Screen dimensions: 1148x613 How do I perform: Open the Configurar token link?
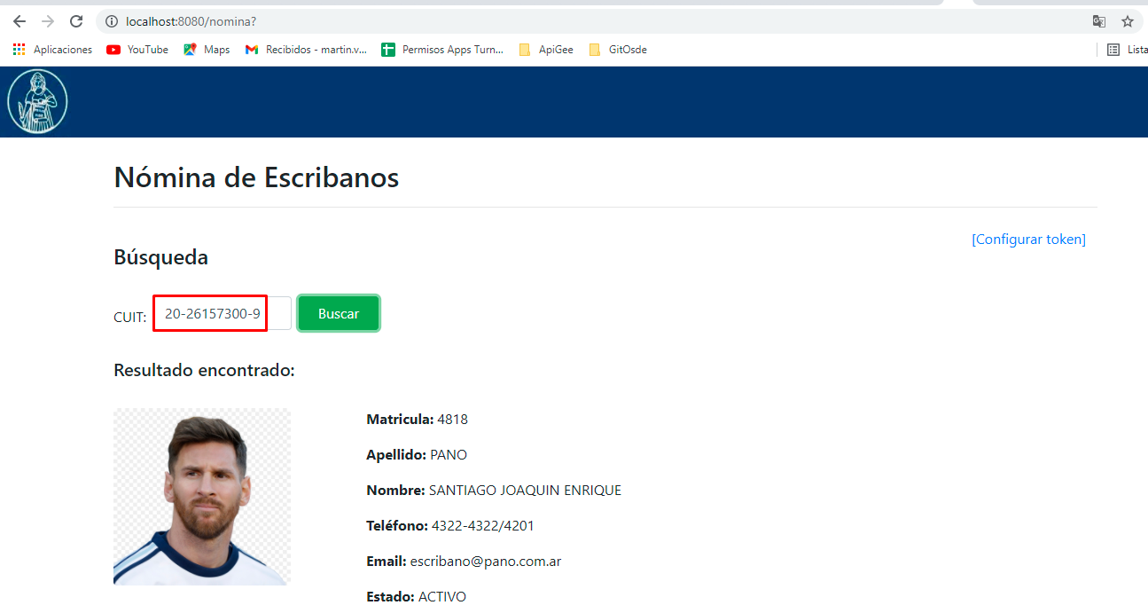[1028, 239]
